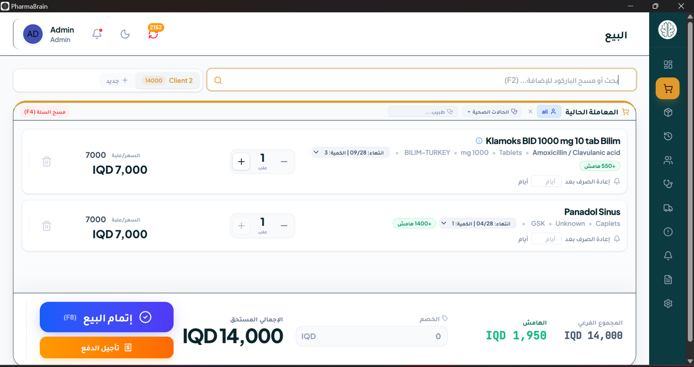Increase Panadol Sinus quantity with plus button

tap(241, 226)
